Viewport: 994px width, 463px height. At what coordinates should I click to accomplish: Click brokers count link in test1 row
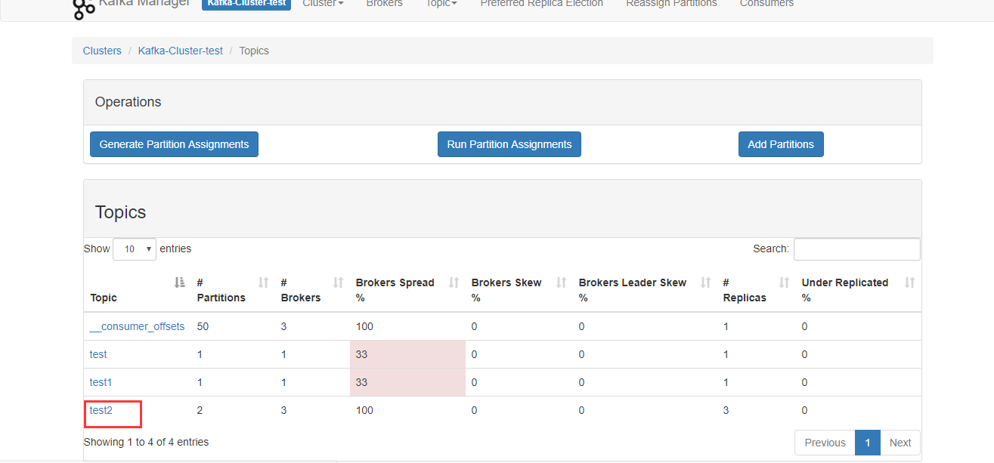click(x=283, y=382)
